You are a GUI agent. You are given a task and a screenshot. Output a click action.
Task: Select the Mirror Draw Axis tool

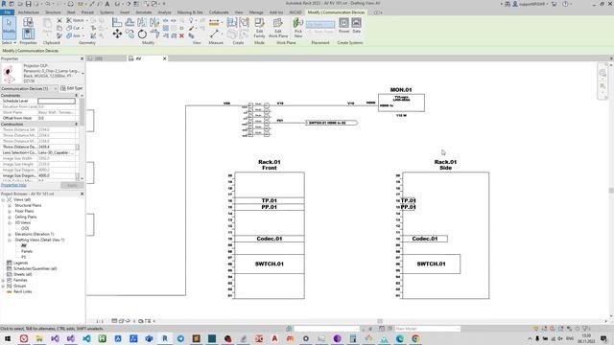click(154, 22)
